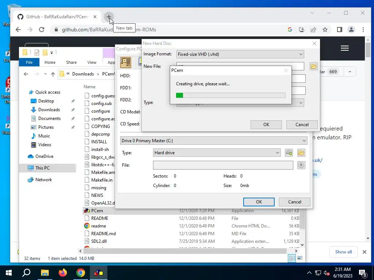
Task: Select Downloads in navigation pane
Action: (x=49, y=110)
